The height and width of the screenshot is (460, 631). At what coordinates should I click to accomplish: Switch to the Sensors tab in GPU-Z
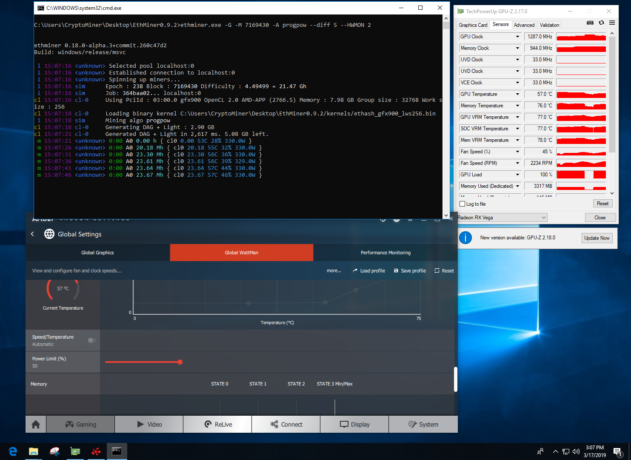coord(500,25)
